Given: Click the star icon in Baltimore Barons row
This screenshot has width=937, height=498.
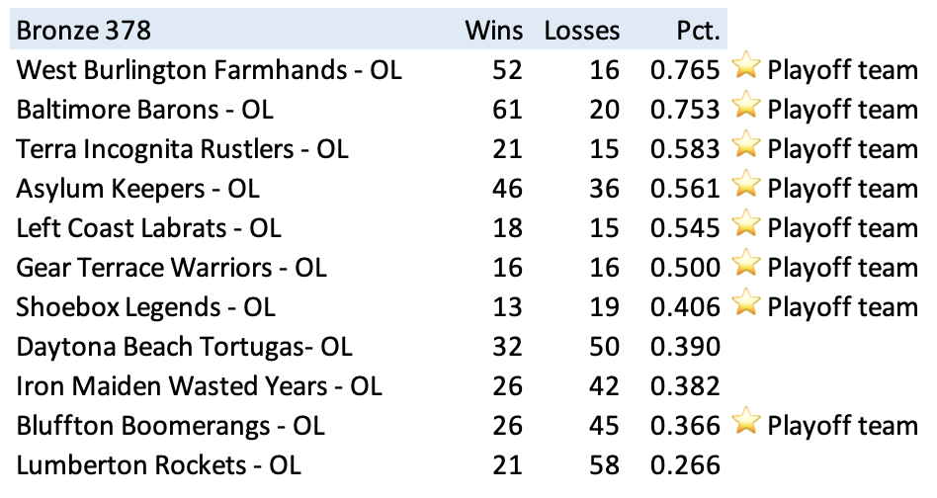Looking at the screenshot, I should [745, 108].
